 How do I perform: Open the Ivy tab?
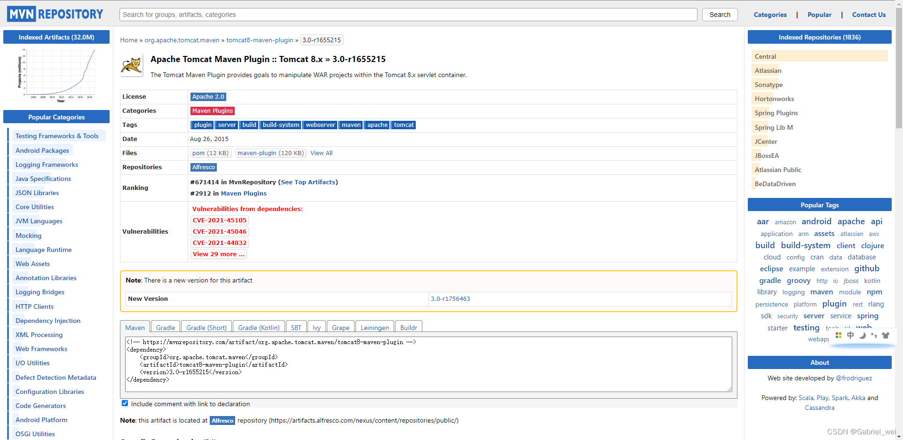pos(317,328)
